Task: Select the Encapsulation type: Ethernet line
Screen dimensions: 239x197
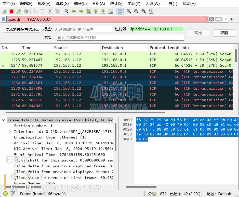Action: coord(50,137)
